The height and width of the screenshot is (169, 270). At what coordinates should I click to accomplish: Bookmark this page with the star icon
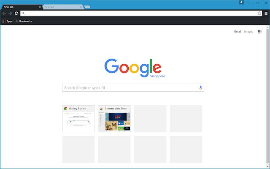[259, 13]
